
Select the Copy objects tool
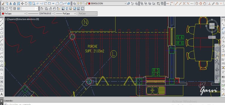pos(7,3)
